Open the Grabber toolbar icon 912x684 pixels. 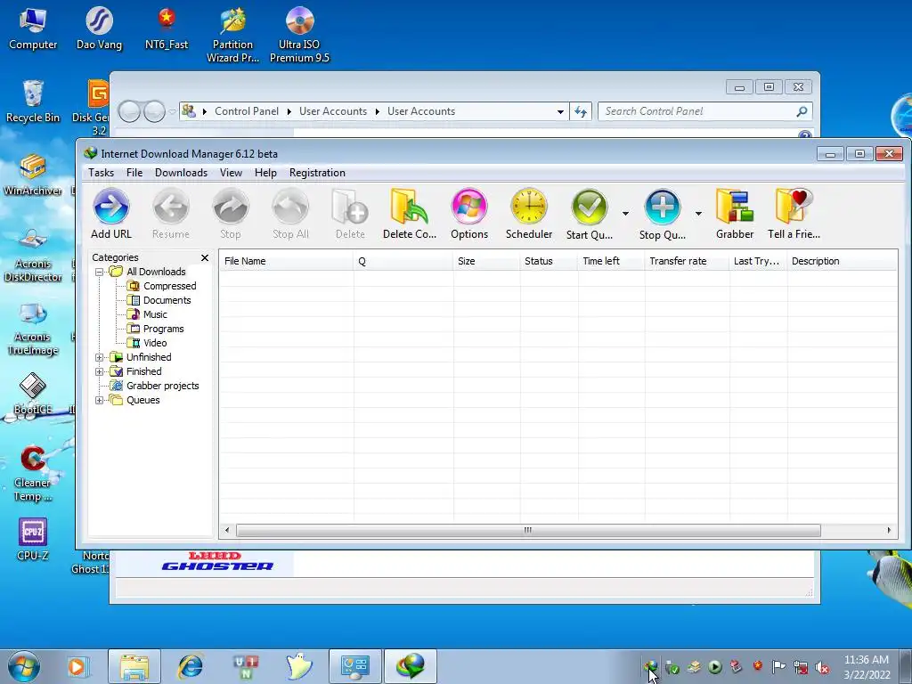click(x=735, y=214)
